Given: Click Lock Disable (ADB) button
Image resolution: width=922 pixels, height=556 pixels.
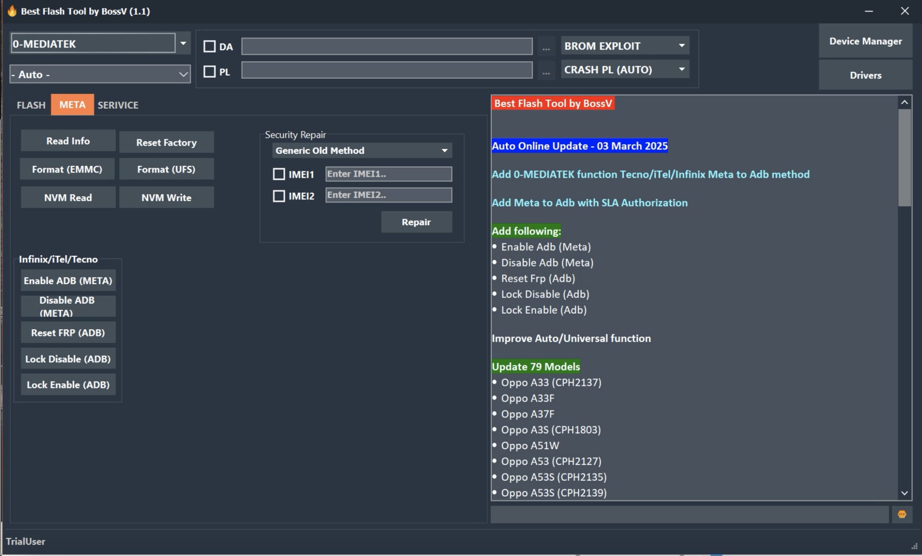Looking at the screenshot, I should (68, 359).
